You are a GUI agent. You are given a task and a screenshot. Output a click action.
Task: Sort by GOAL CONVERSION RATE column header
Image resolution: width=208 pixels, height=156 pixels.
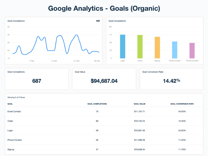[182, 104]
